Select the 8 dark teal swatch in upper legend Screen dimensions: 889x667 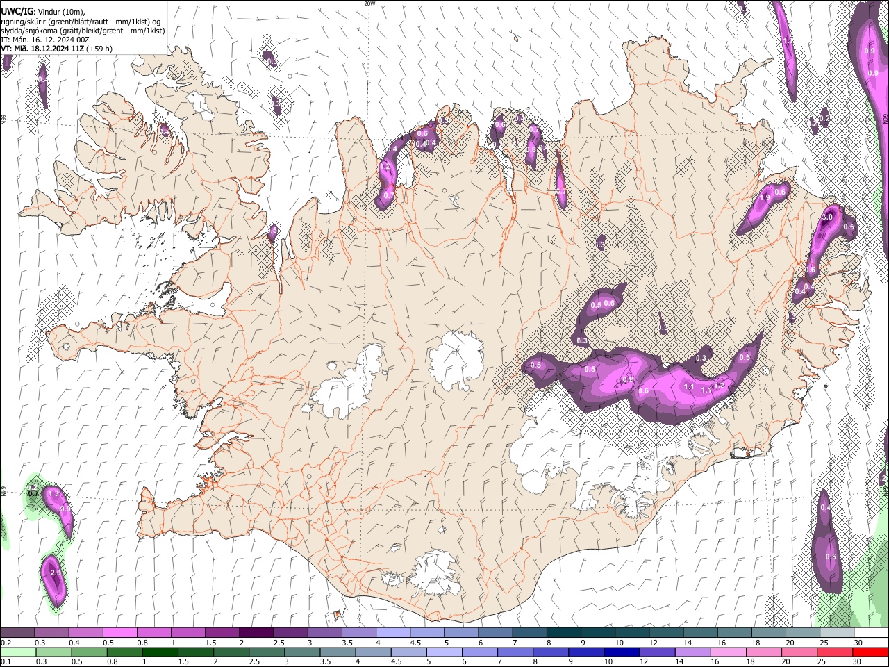[x=563, y=633]
